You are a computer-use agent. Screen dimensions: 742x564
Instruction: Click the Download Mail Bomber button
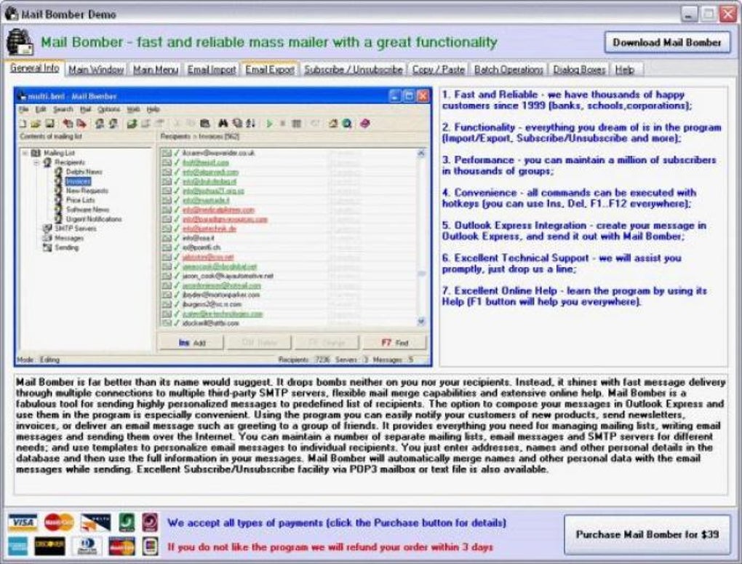point(667,43)
